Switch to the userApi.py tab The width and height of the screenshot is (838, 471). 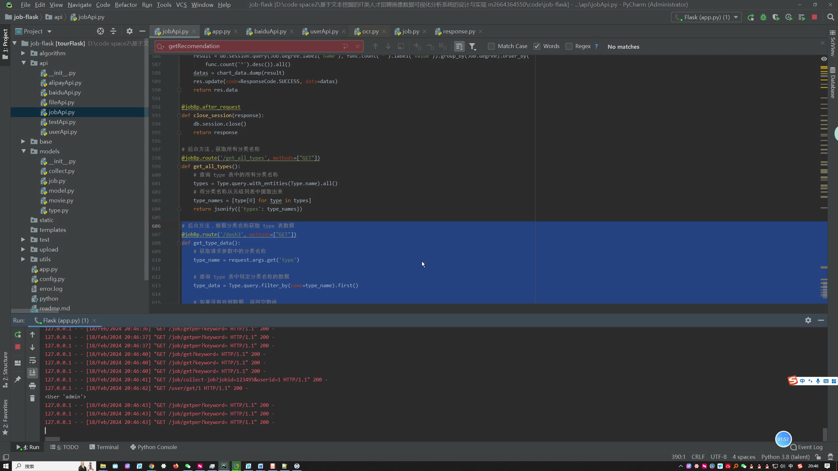click(x=324, y=31)
